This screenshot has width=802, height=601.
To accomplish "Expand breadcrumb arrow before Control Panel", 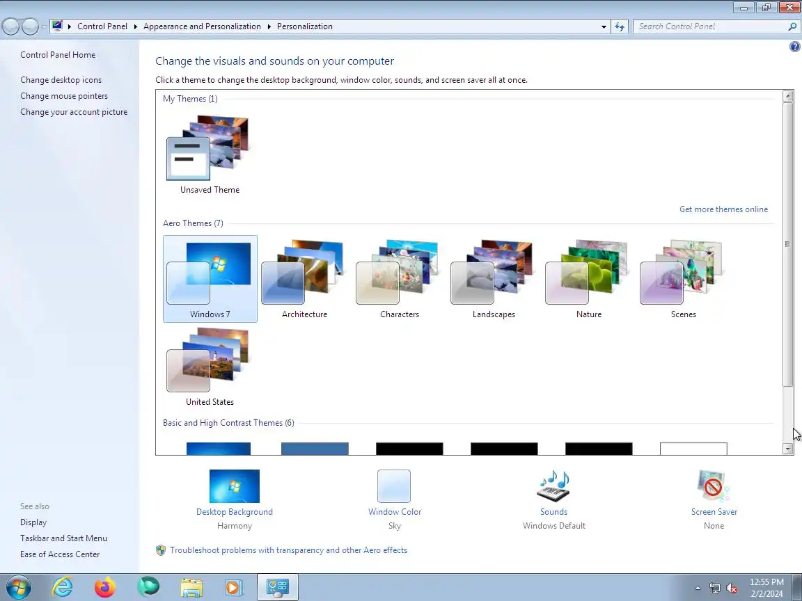I will (x=70, y=26).
